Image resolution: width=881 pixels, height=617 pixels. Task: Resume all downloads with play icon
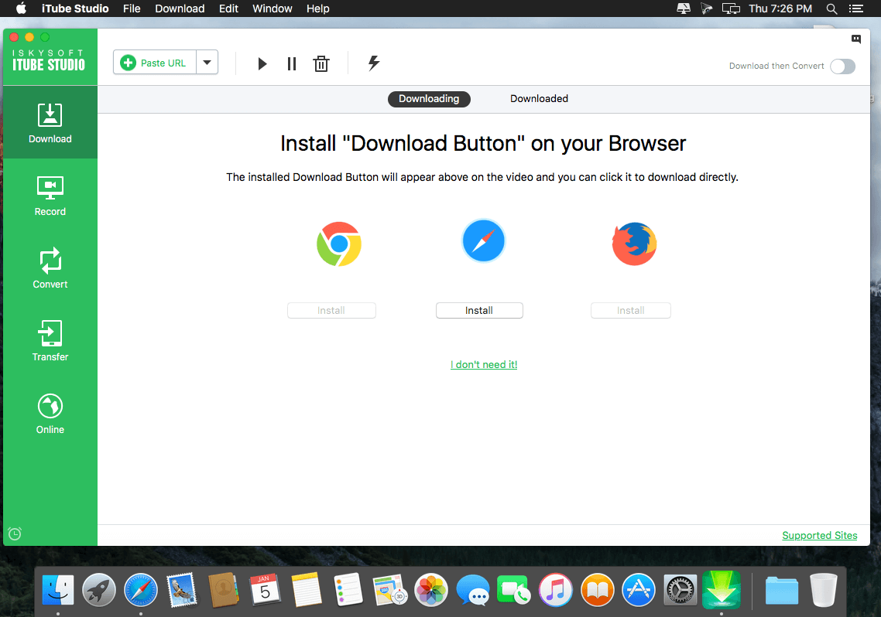click(262, 63)
